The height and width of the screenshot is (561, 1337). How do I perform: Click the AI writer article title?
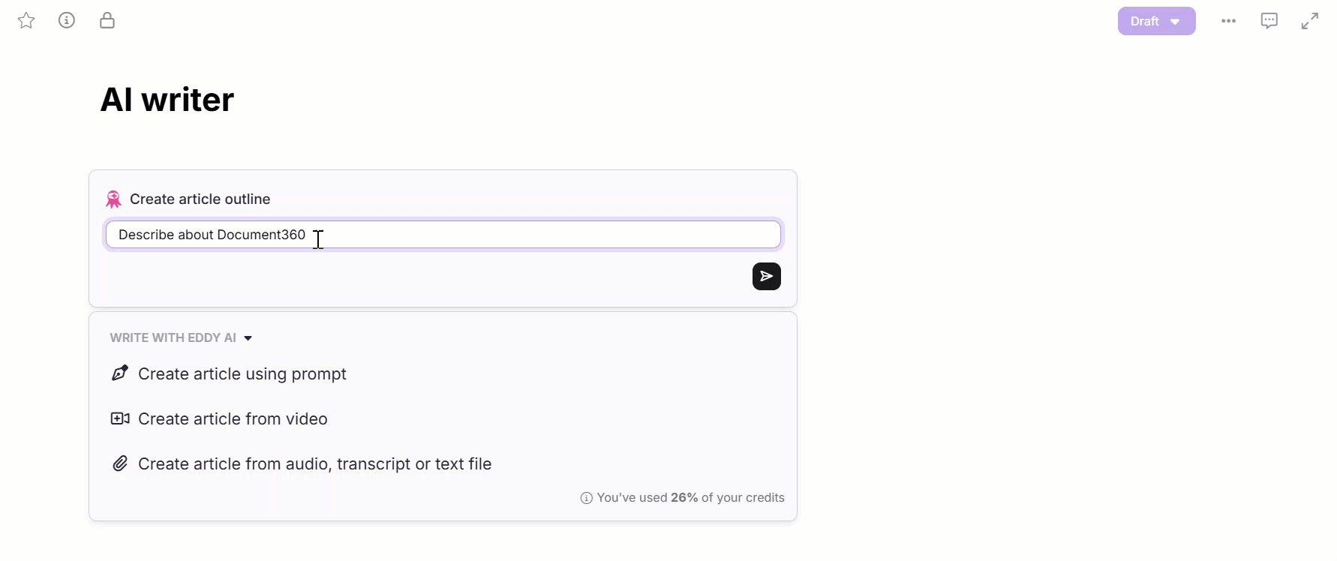click(167, 100)
